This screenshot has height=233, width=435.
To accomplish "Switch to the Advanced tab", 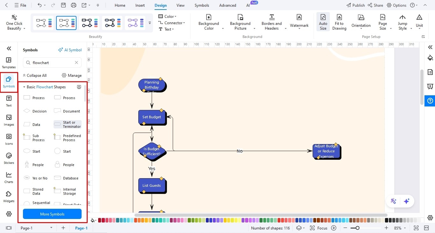I will pyautogui.click(x=228, y=5).
